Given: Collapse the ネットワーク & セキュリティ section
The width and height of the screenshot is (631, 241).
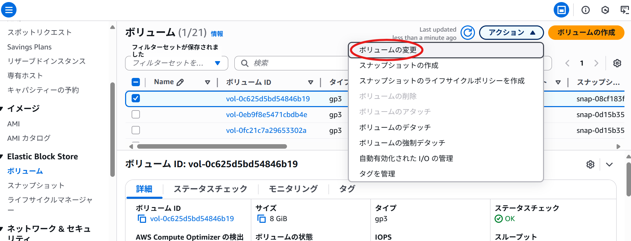Looking at the screenshot, I should pos(1,229).
